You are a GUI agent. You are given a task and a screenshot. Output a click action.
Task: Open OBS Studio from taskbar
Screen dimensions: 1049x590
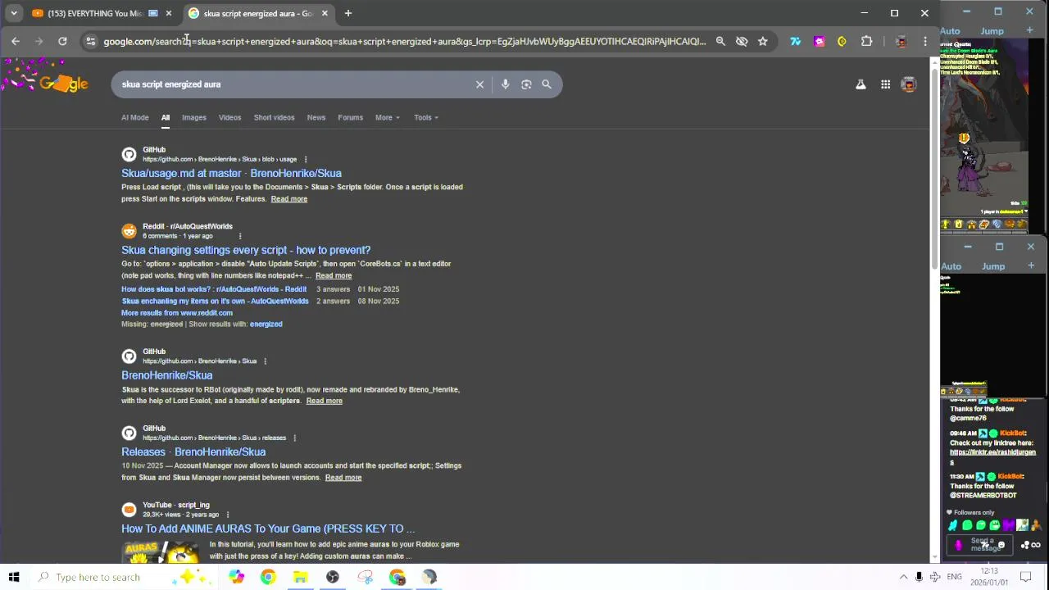click(x=332, y=577)
